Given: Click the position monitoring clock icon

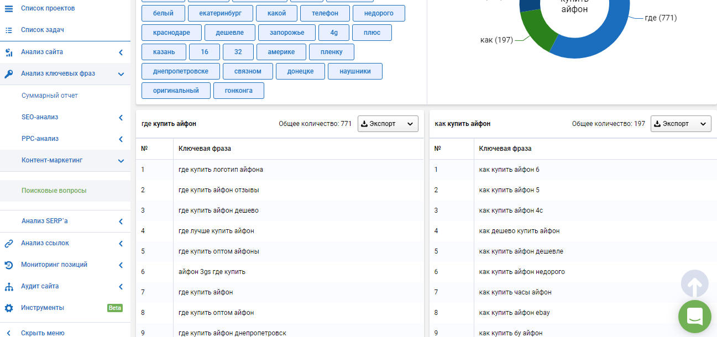Looking at the screenshot, I should [x=8, y=265].
